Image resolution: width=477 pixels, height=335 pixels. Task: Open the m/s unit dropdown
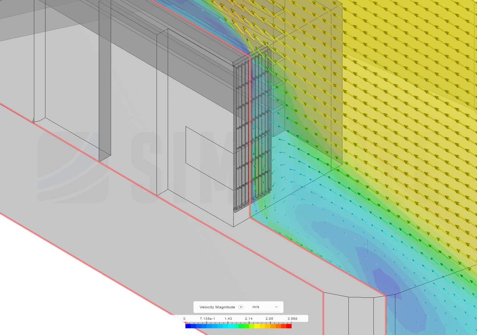[265, 307]
